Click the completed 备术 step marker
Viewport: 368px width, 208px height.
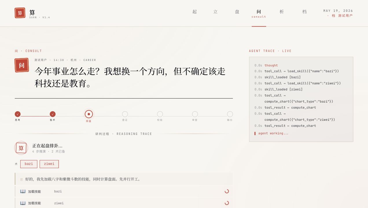click(x=53, y=114)
